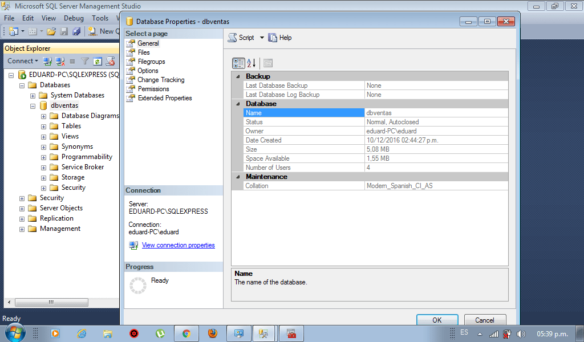
Task: Expand the Tables folder
Action: [x=43, y=127]
